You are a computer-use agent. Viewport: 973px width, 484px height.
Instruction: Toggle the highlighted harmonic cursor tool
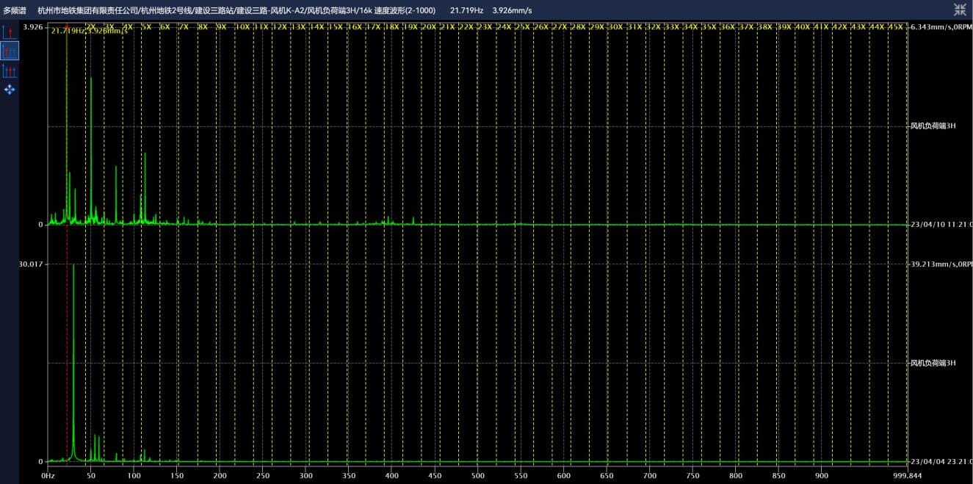10,51
